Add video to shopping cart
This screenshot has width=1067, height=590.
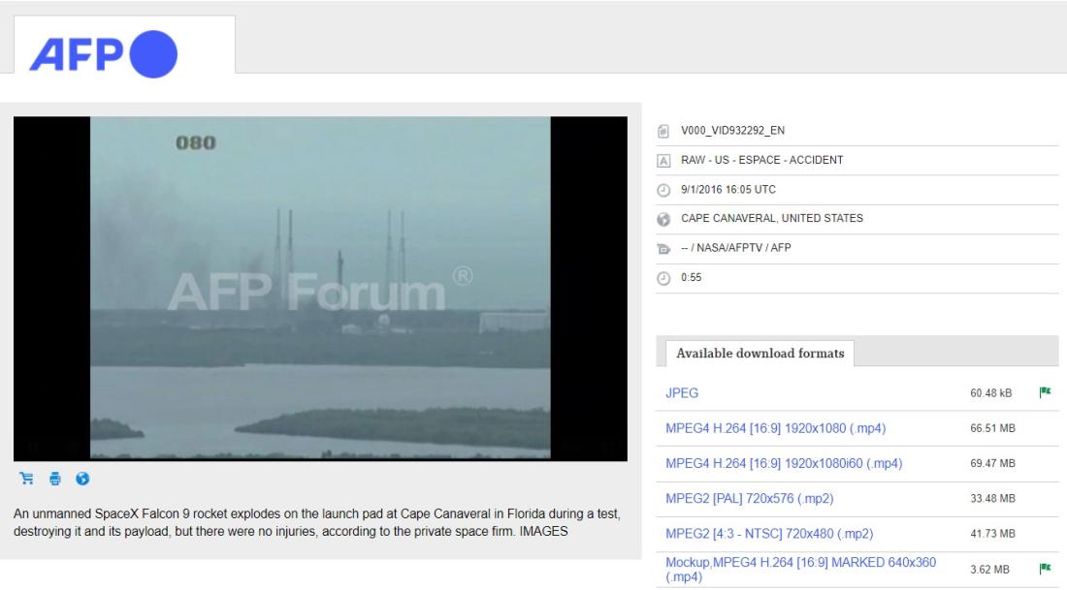pos(26,479)
